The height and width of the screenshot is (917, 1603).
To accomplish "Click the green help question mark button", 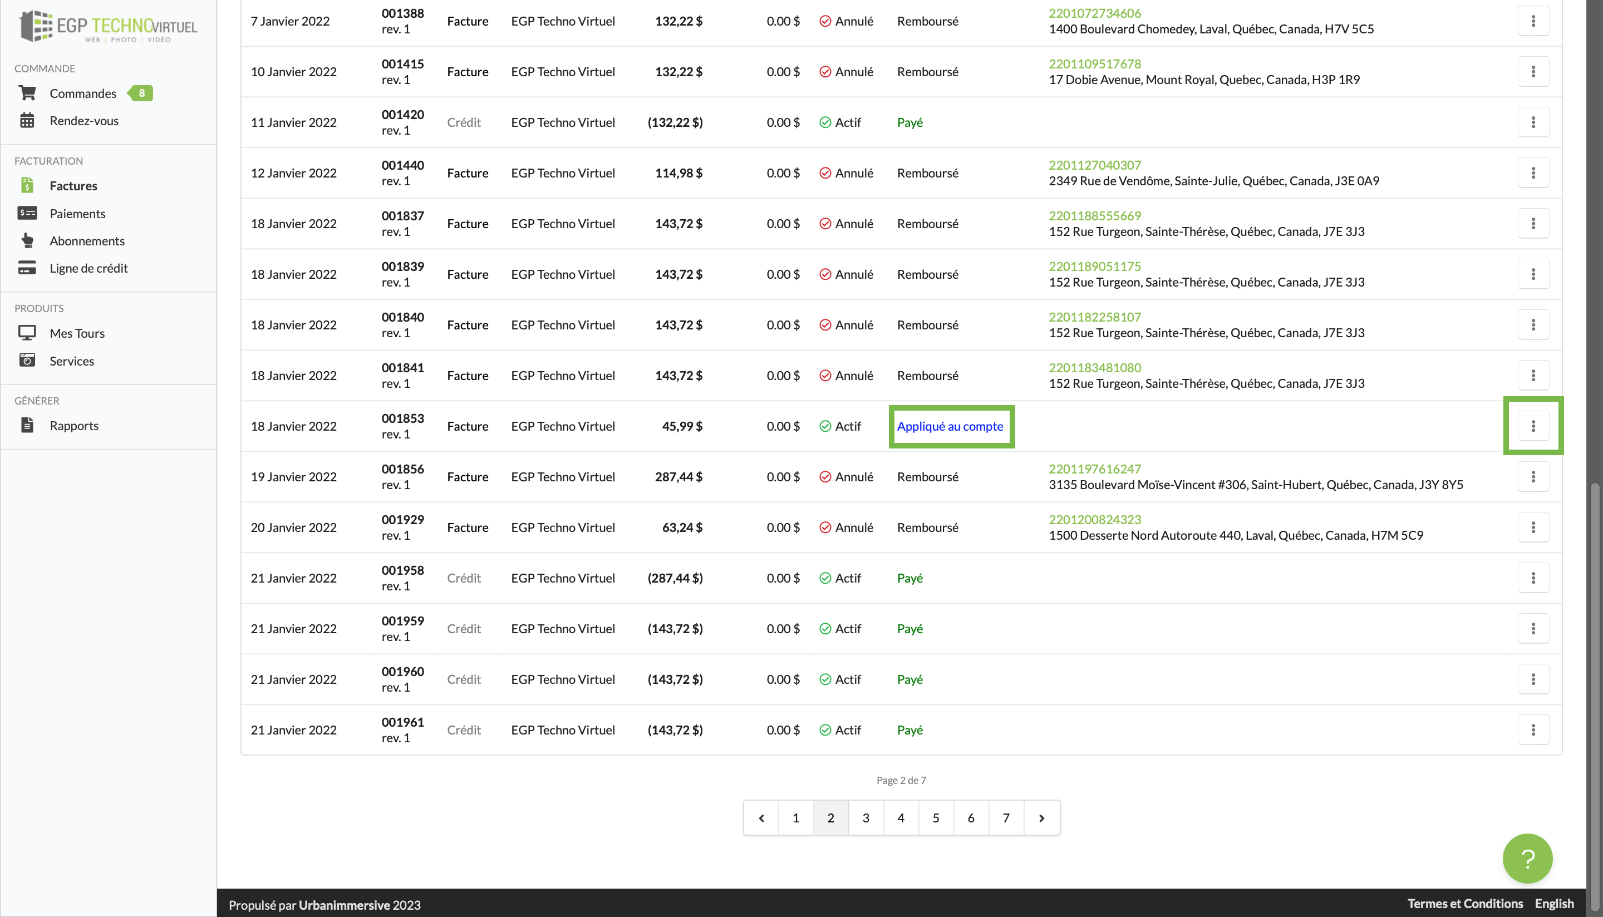I will [x=1527, y=859].
